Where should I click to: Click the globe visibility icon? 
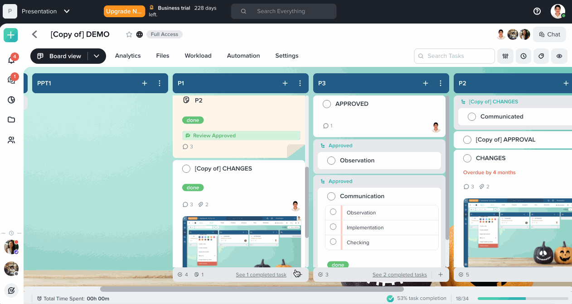pyautogui.click(x=140, y=34)
